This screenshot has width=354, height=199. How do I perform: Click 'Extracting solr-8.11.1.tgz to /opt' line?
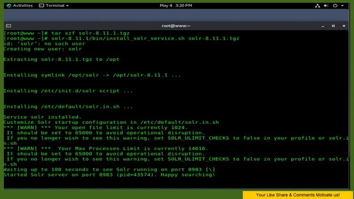(x=61, y=59)
